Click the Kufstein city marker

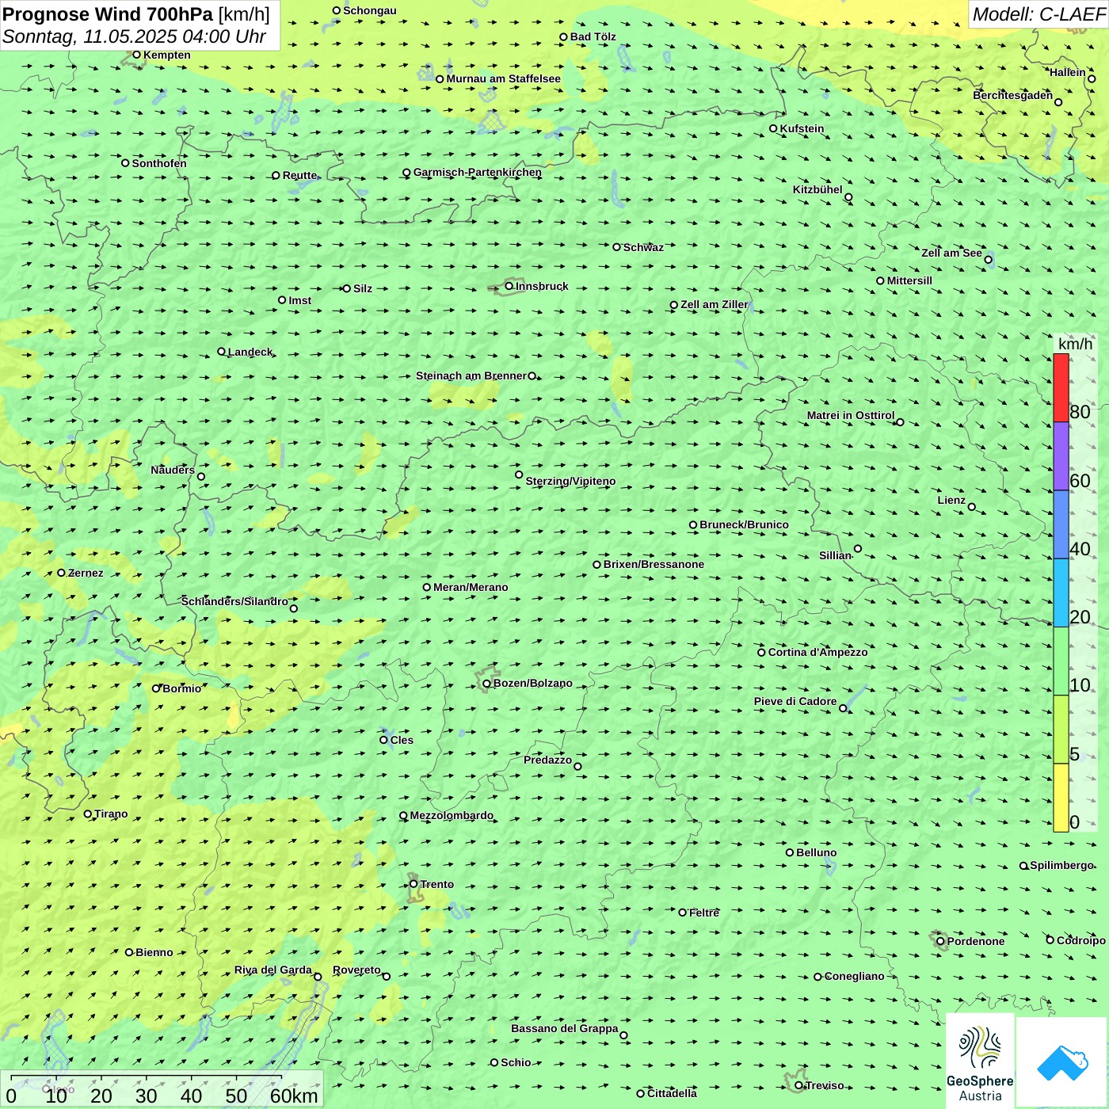(774, 128)
